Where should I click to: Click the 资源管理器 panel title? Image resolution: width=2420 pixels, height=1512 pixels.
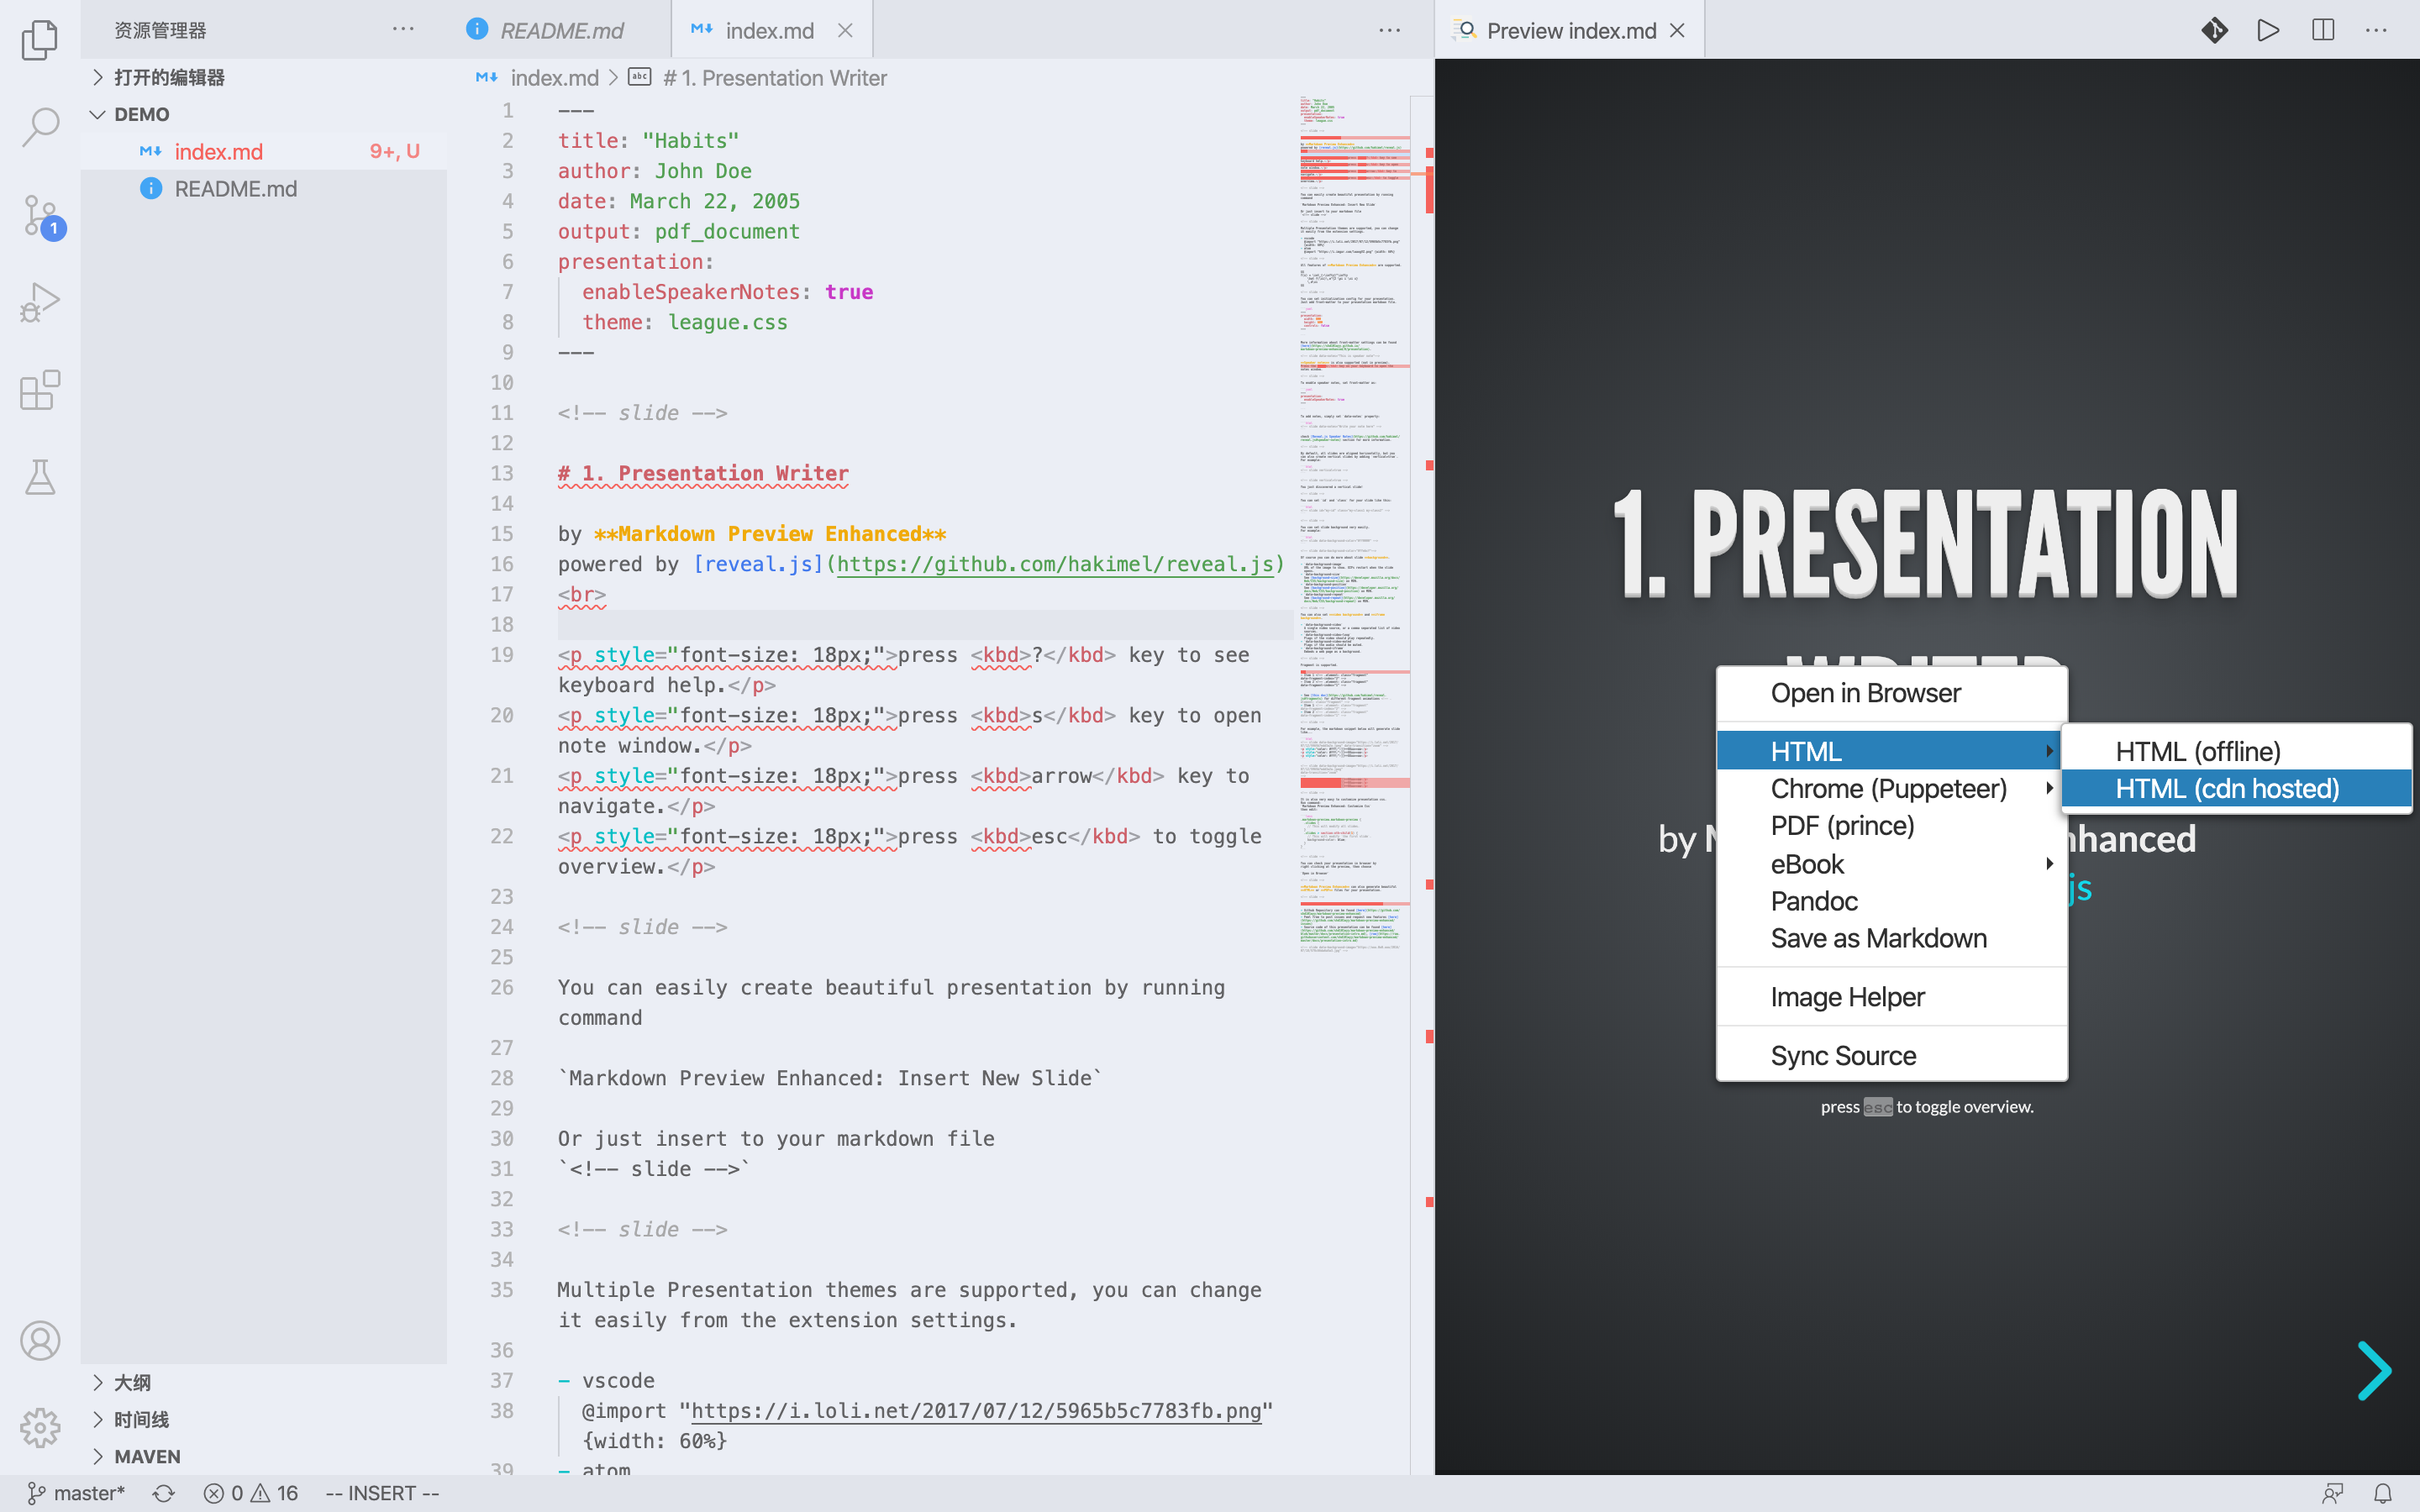pyautogui.click(x=160, y=30)
